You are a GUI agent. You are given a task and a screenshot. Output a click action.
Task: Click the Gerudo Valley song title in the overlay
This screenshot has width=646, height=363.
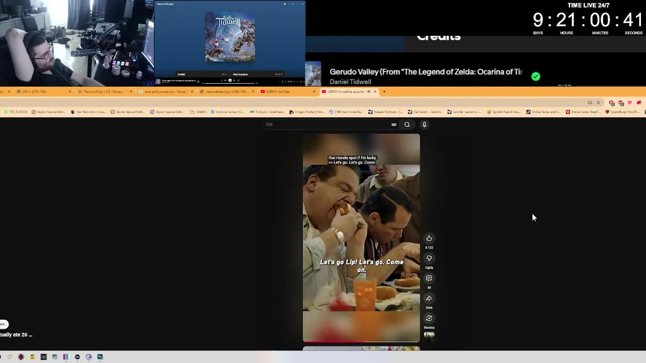pos(425,72)
